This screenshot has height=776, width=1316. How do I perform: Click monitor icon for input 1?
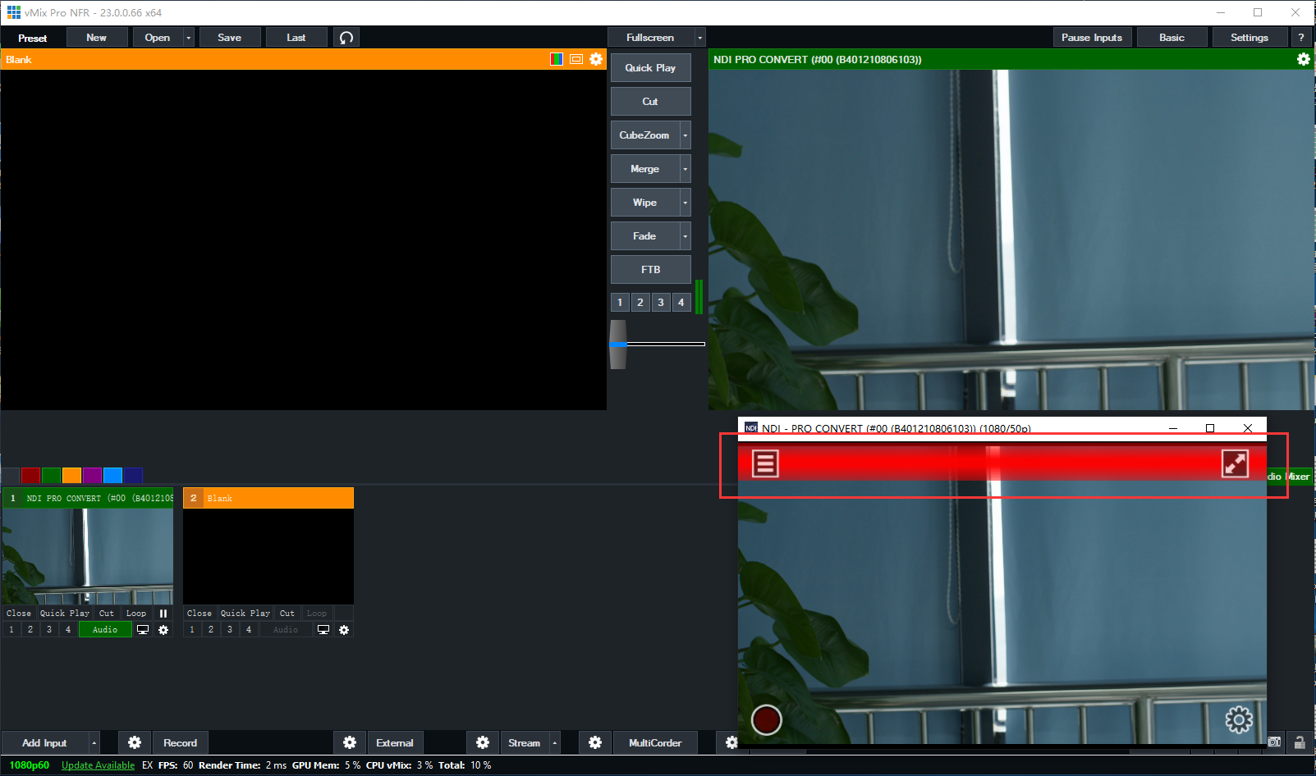coord(143,630)
